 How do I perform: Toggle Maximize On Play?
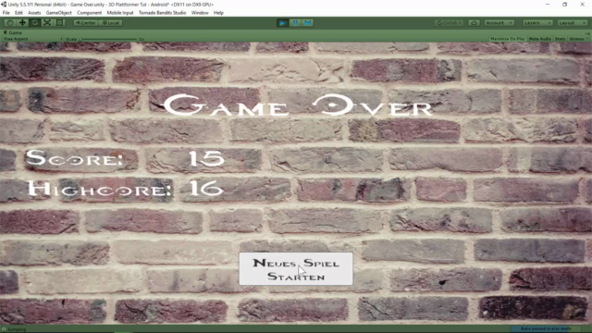(508, 39)
